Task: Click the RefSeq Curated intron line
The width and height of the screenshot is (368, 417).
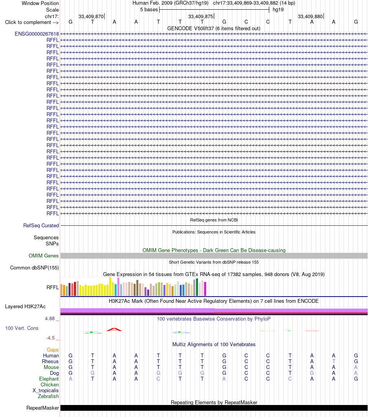Action: (214, 225)
